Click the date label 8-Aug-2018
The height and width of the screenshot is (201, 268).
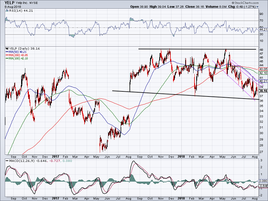click(13, 7)
